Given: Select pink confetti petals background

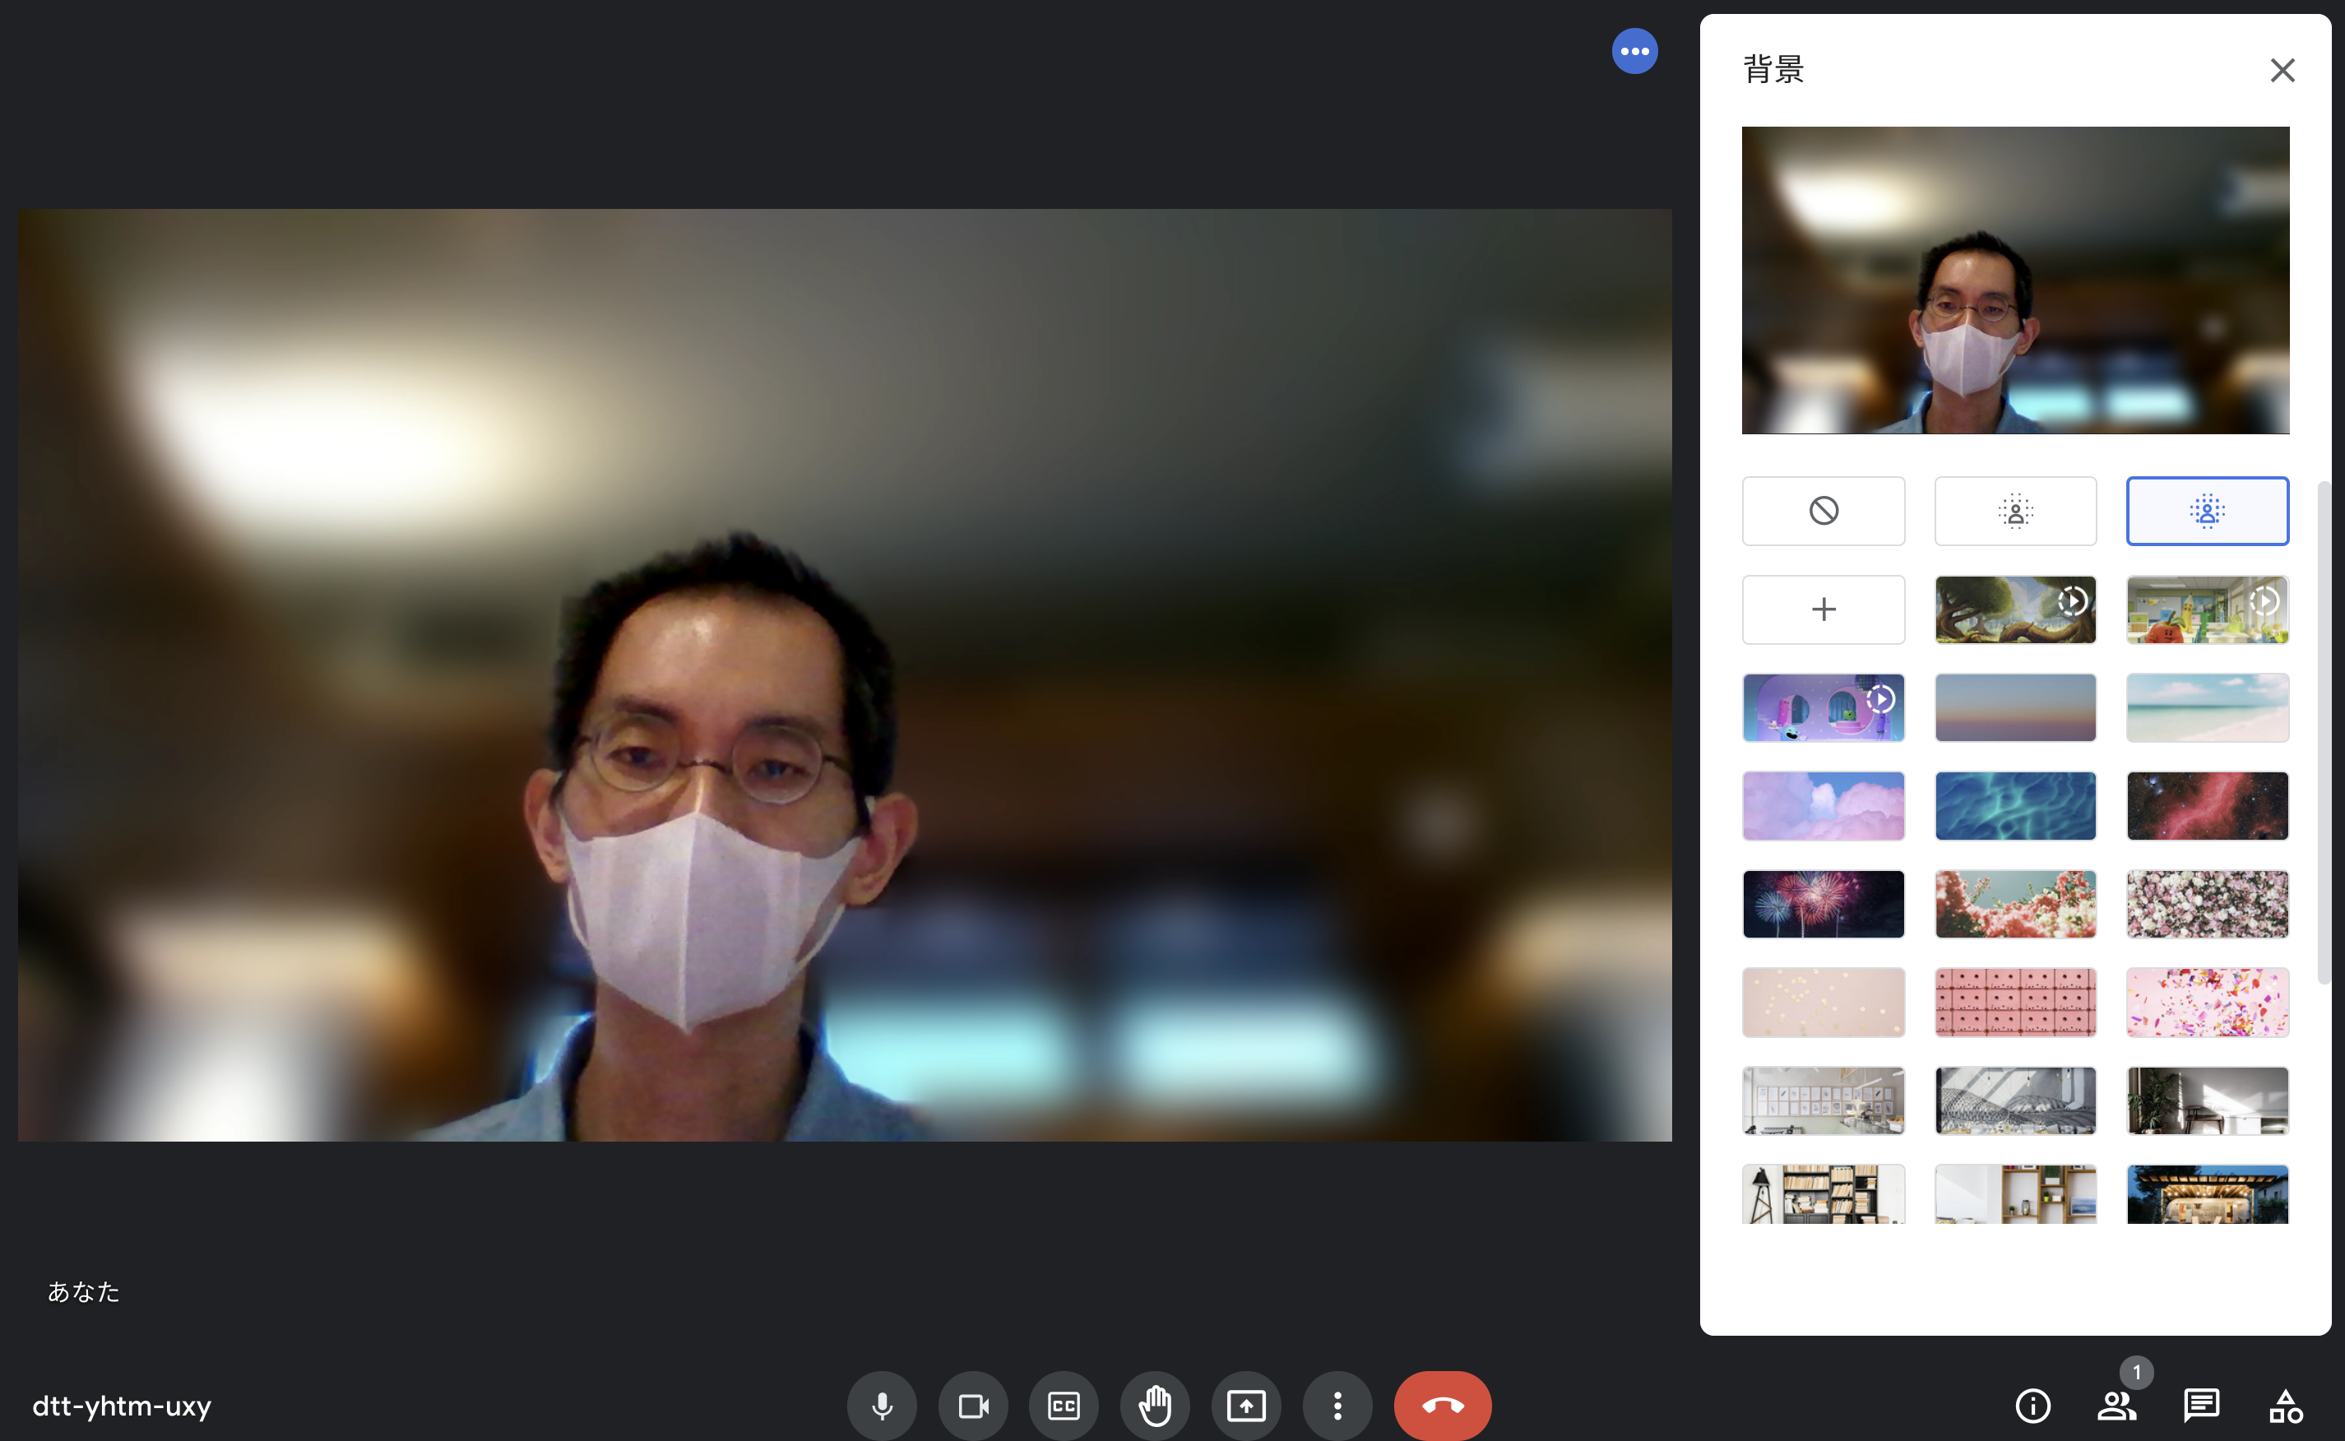Looking at the screenshot, I should coord(2207,1002).
